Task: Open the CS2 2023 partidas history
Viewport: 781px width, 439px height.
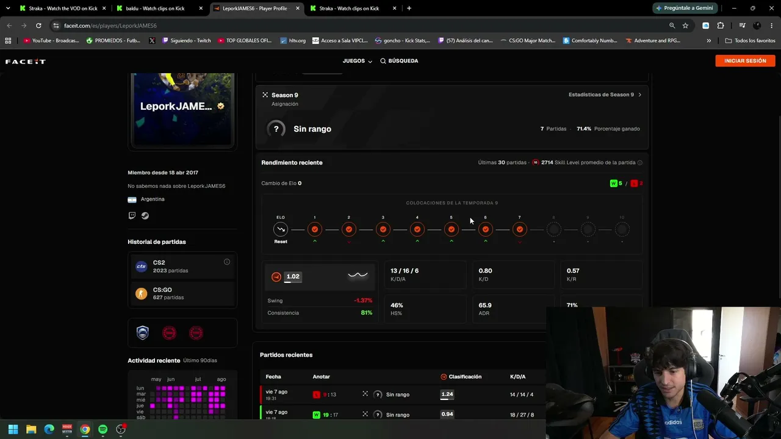Action: pos(182,266)
